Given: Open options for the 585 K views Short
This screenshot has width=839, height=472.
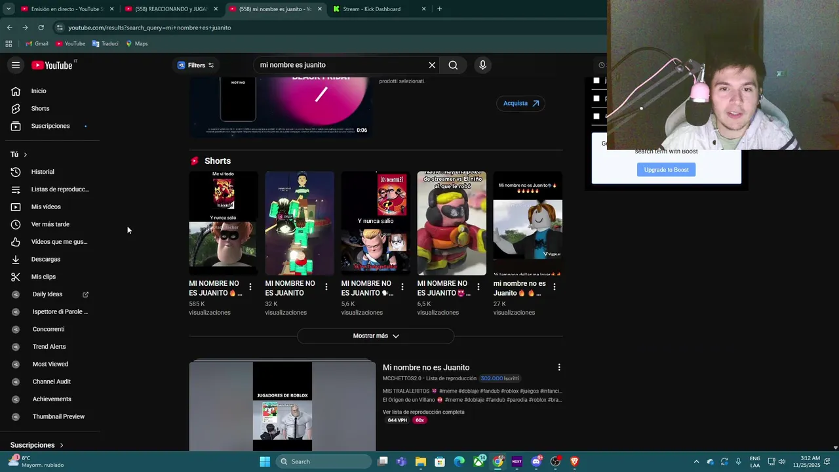Looking at the screenshot, I should 250,286.
